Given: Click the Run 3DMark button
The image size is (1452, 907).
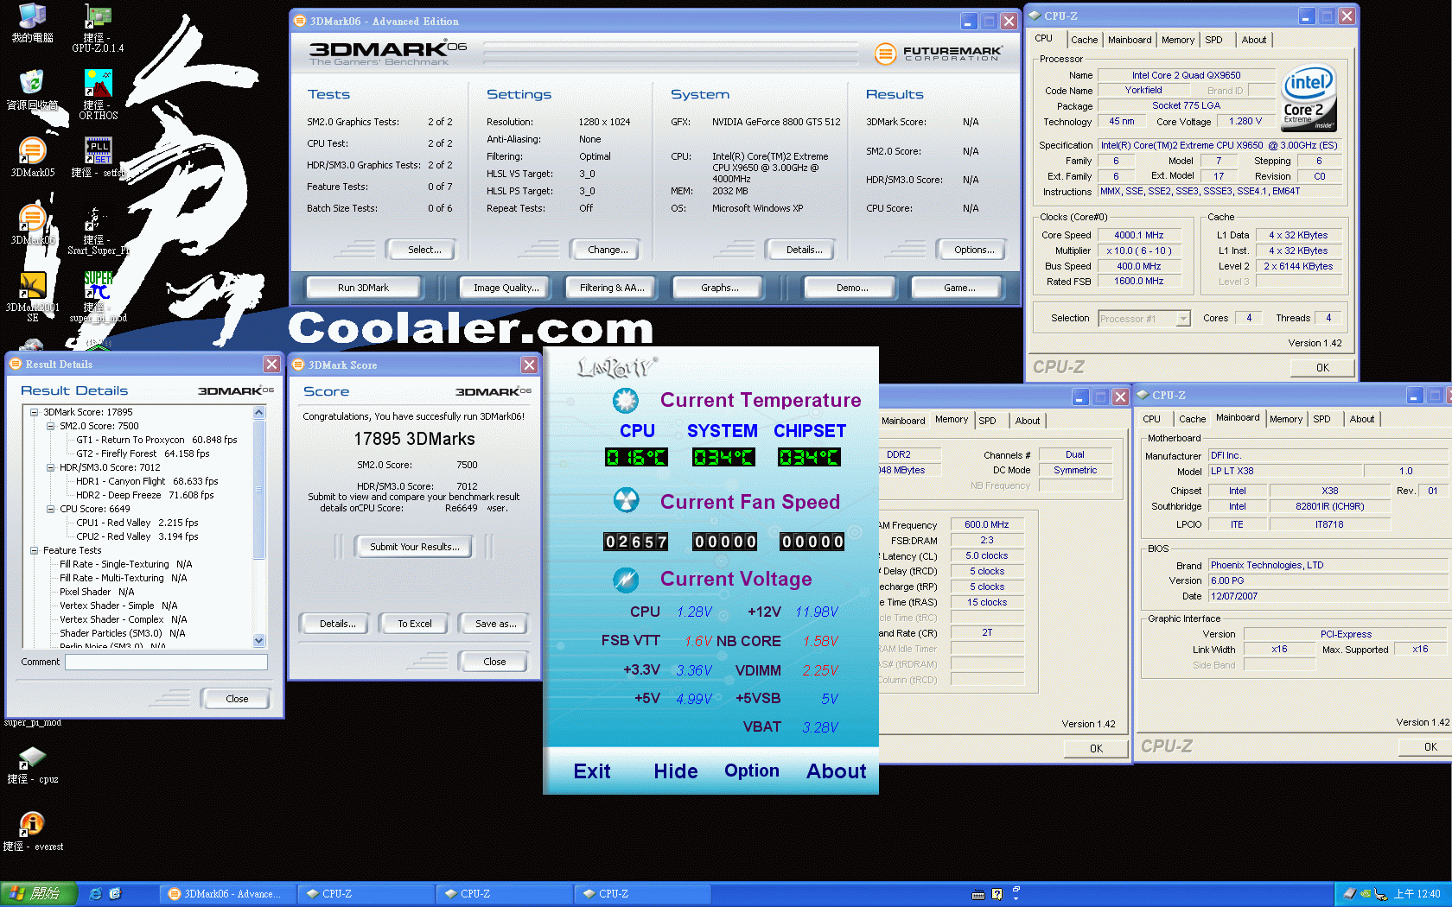Looking at the screenshot, I should point(363,288).
